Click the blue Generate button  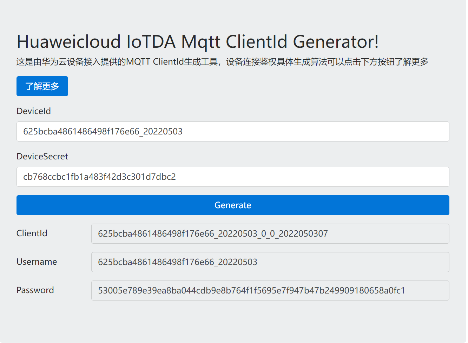233,205
